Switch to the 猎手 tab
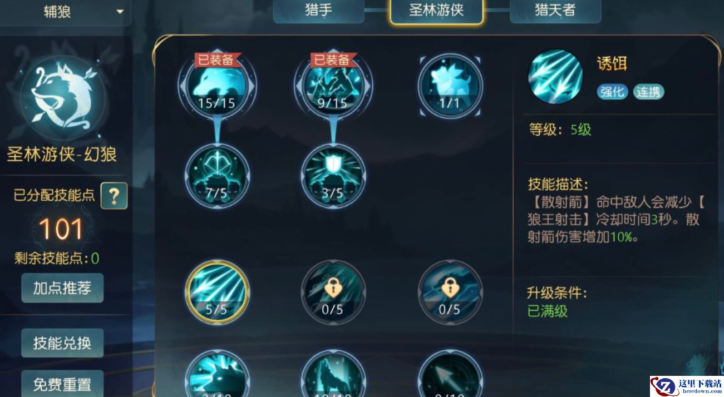The image size is (724, 397). pyautogui.click(x=318, y=11)
